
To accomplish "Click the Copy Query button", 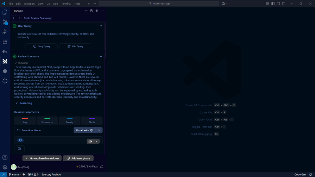I will click(x=42, y=46).
